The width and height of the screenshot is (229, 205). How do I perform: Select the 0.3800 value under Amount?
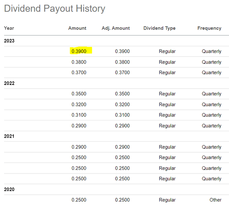(79, 62)
